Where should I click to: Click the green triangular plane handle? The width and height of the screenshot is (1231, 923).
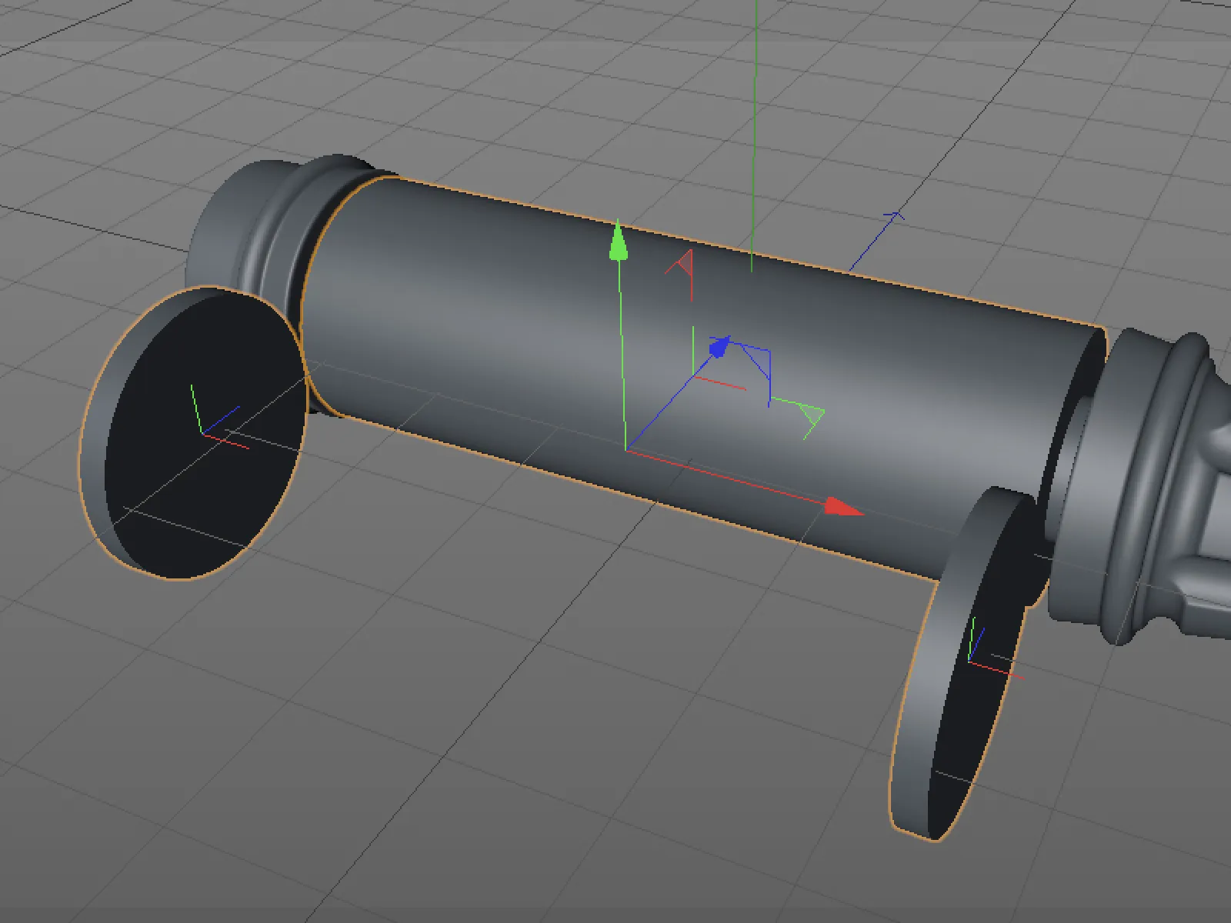pyautogui.click(x=811, y=415)
